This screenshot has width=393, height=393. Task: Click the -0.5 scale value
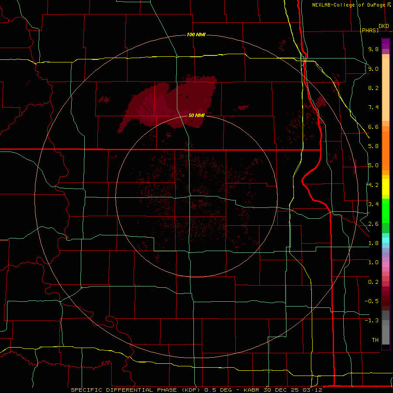[372, 301]
